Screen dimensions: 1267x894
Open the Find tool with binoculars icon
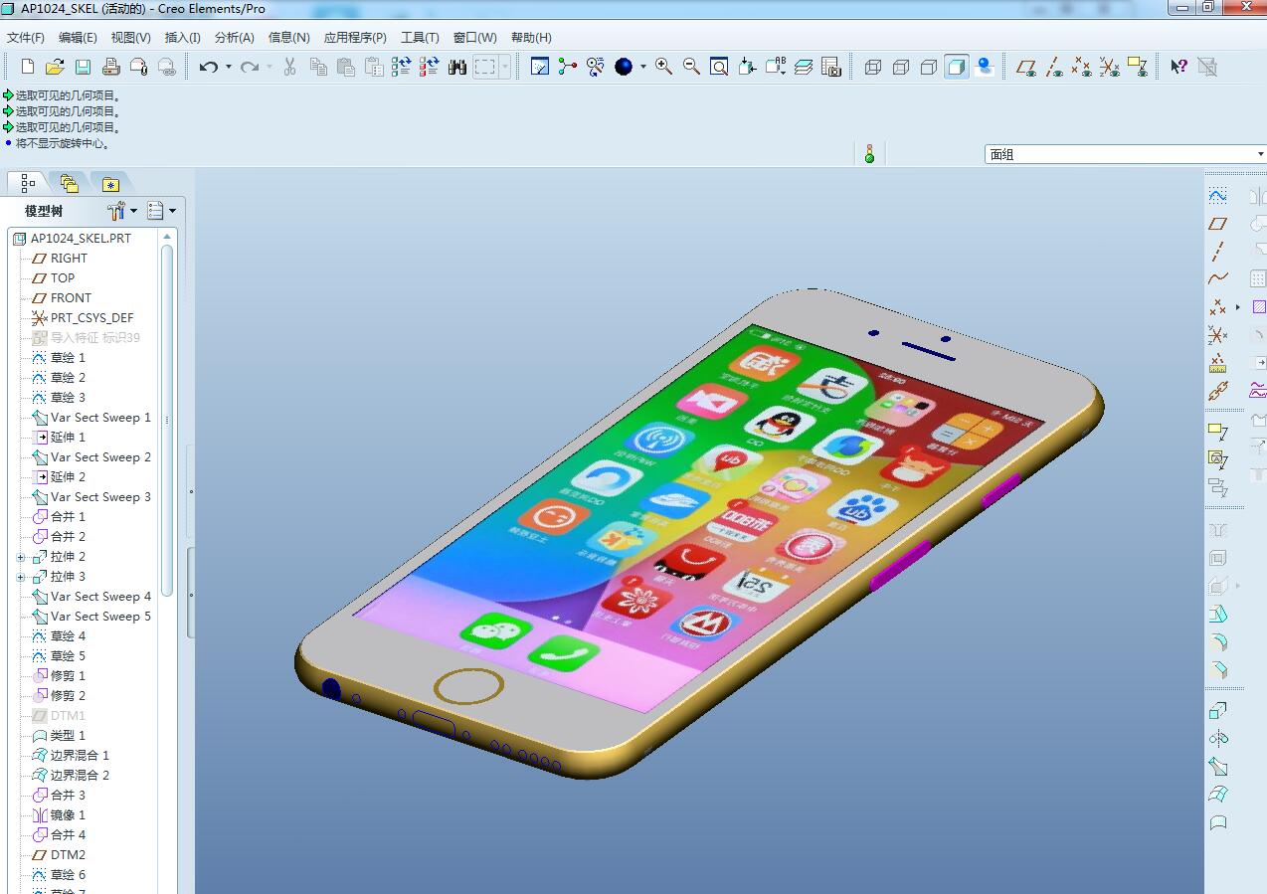(x=457, y=67)
